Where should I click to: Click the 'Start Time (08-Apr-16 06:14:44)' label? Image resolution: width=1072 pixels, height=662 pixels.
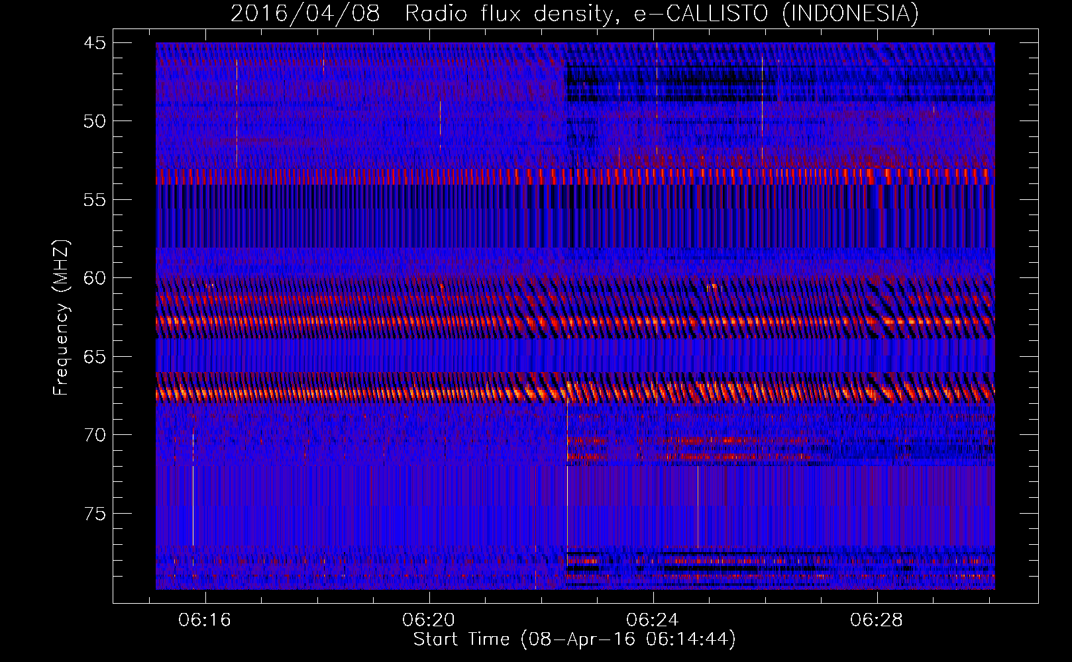tap(574, 639)
